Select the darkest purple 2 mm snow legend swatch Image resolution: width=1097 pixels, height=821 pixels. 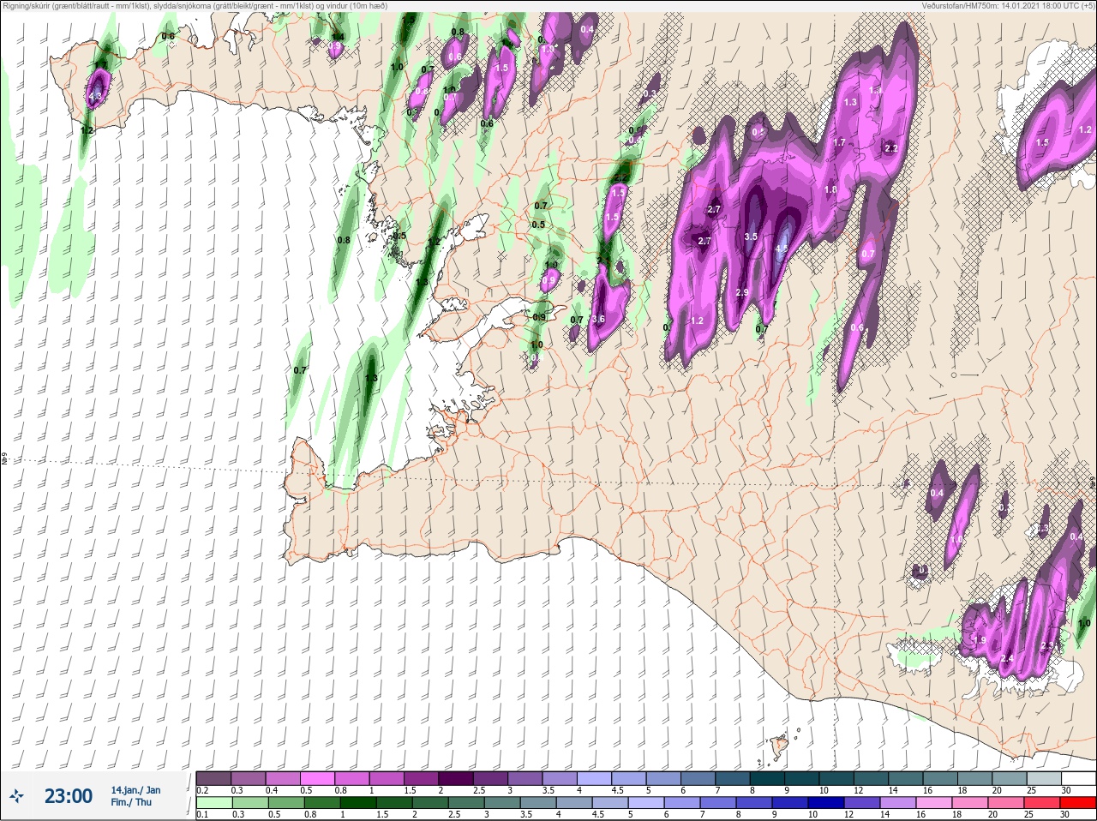pos(457,778)
